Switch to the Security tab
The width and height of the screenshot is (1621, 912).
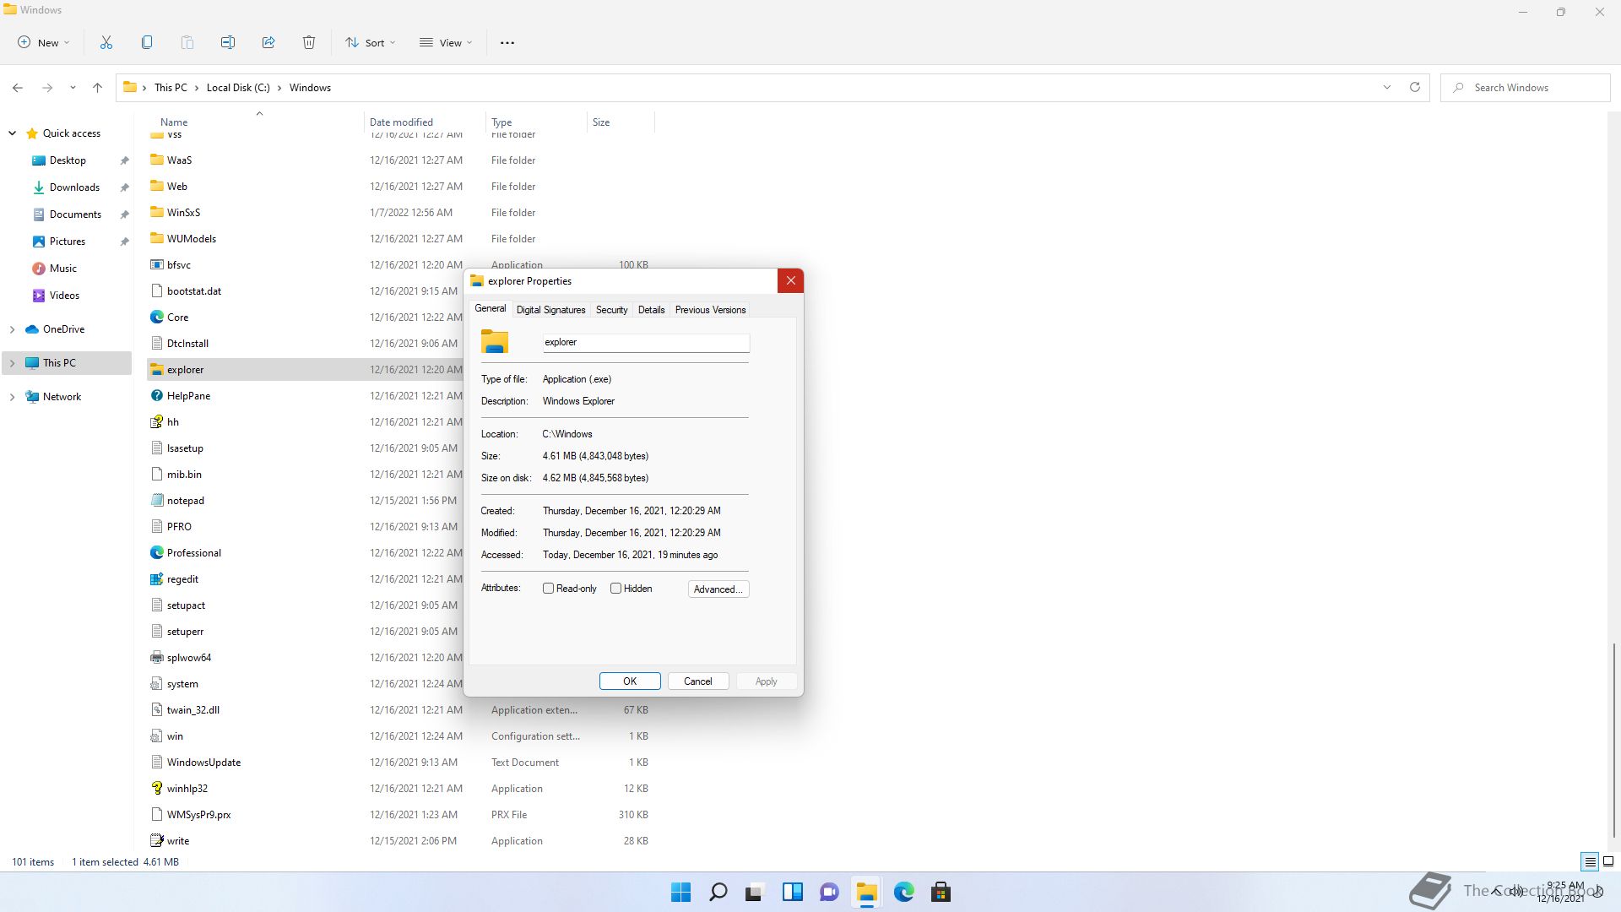(611, 310)
